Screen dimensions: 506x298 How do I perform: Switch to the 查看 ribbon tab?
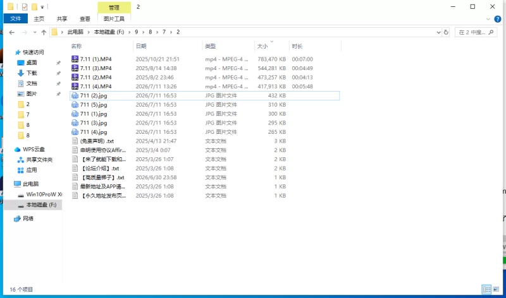pos(85,19)
